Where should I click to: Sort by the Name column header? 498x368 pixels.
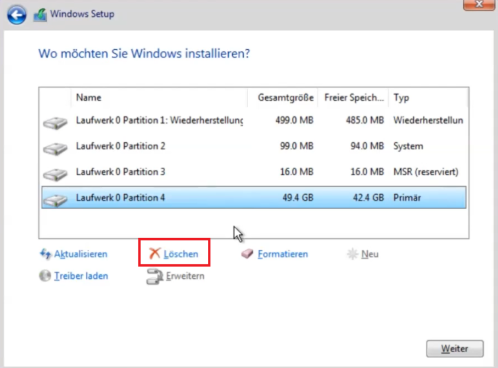click(89, 97)
